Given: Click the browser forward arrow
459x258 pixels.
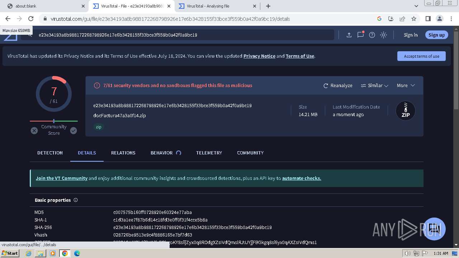Looking at the screenshot, I should tap(19, 19).
